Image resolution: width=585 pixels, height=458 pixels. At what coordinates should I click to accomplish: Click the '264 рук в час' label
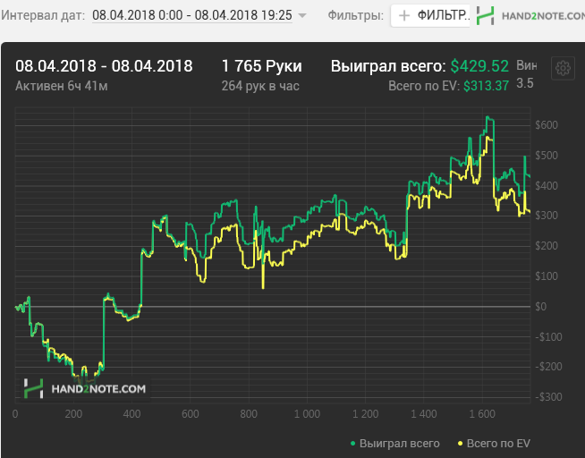pos(260,86)
